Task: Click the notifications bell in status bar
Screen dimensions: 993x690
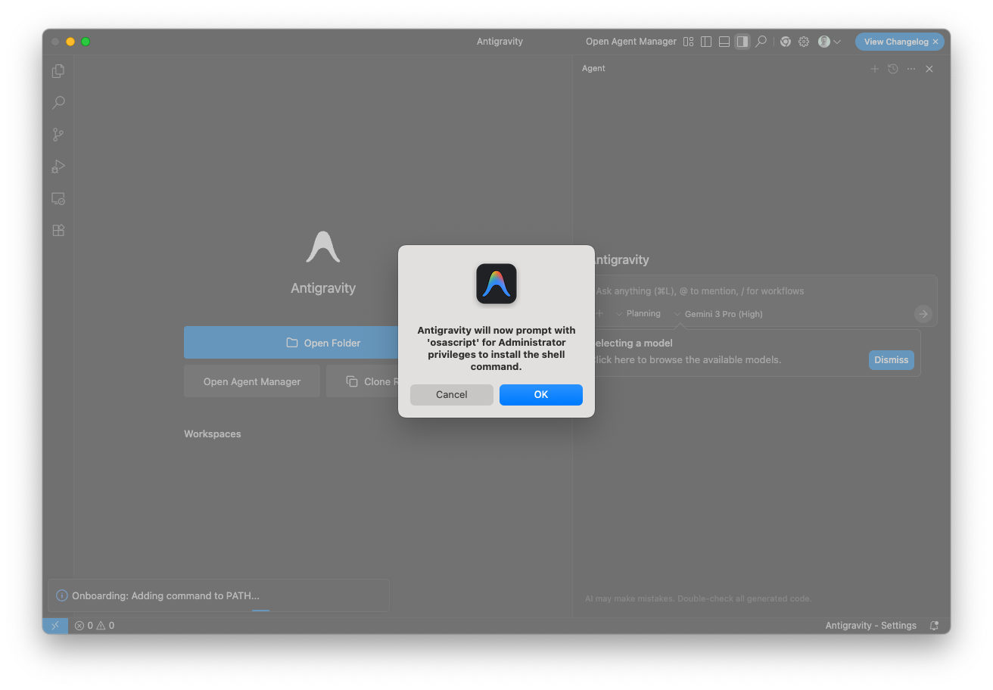Action: pyautogui.click(x=934, y=626)
